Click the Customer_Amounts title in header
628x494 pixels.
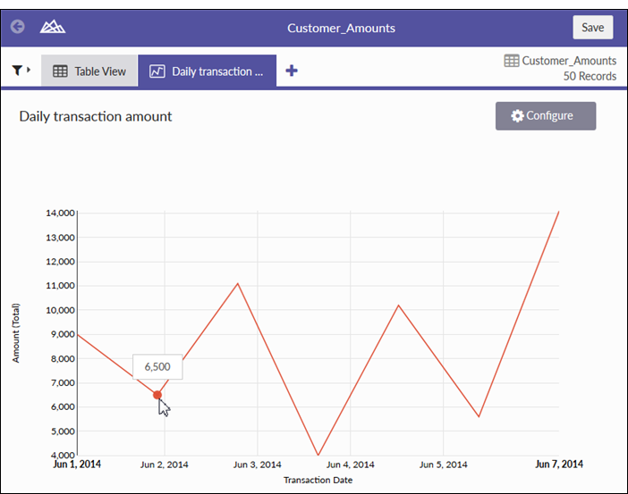pos(341,28)
